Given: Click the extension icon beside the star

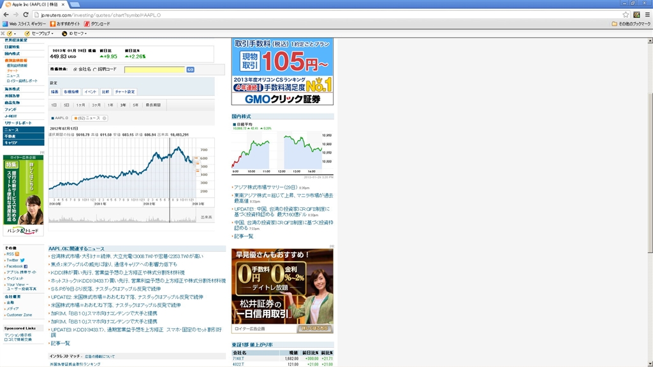Looking at the screenshot, I should click(x=636, y=15).
